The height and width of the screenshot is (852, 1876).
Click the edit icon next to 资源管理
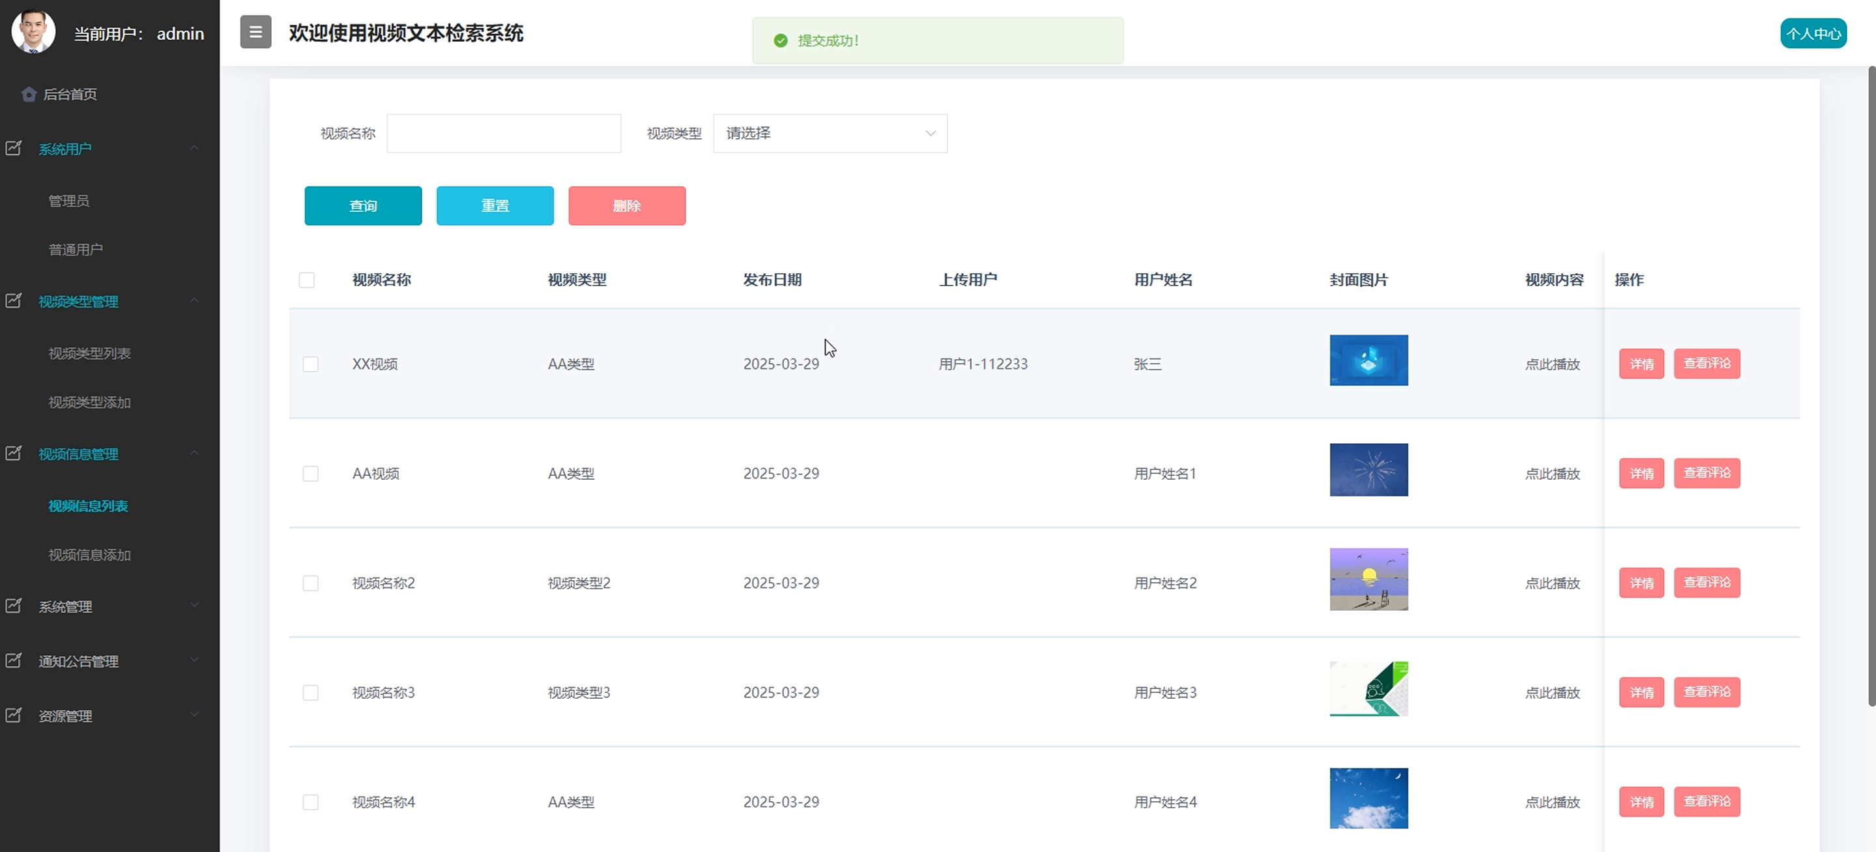(14, 715)
